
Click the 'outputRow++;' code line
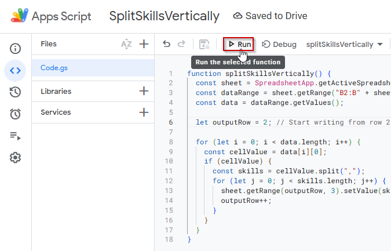[x=246, y=201]
